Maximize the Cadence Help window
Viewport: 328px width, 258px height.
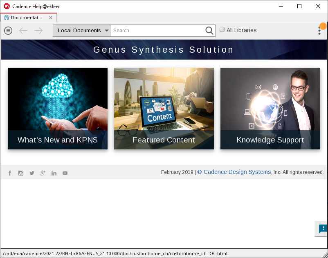[299, 6]
